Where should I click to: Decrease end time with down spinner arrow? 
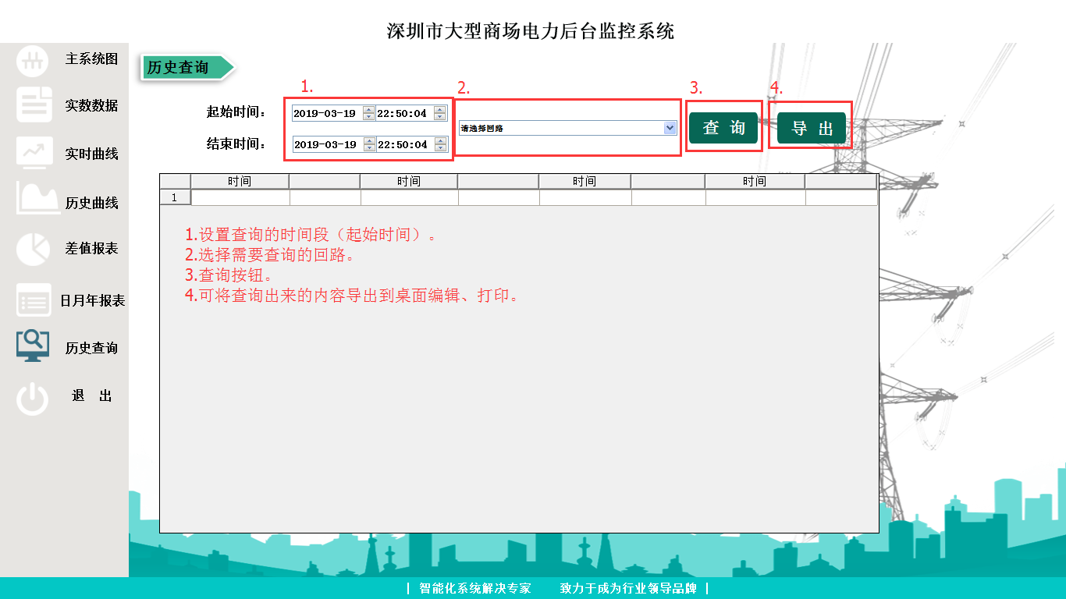[x=440, y=148]
